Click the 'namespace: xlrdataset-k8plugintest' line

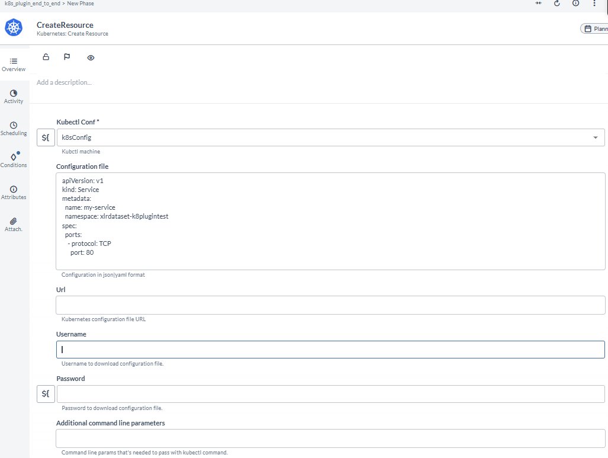pyautogui.click(x=117, y=216)
